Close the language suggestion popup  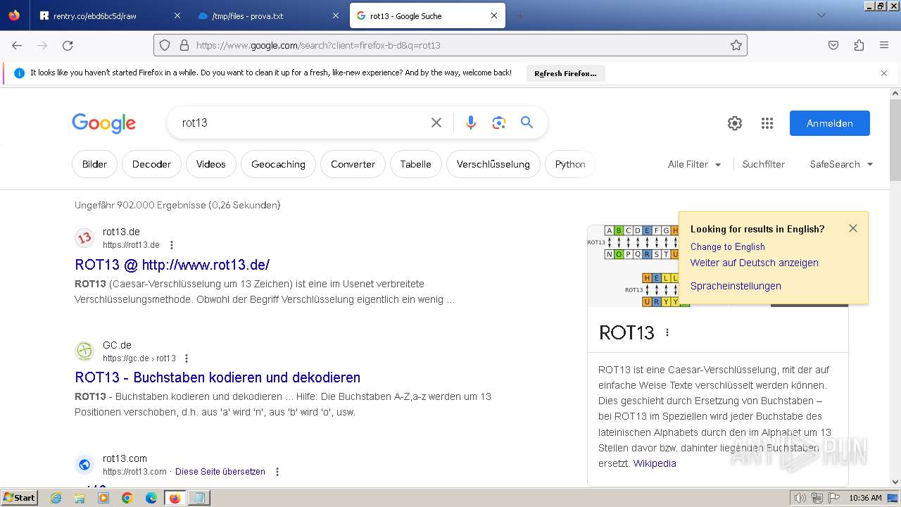point(853,228)
